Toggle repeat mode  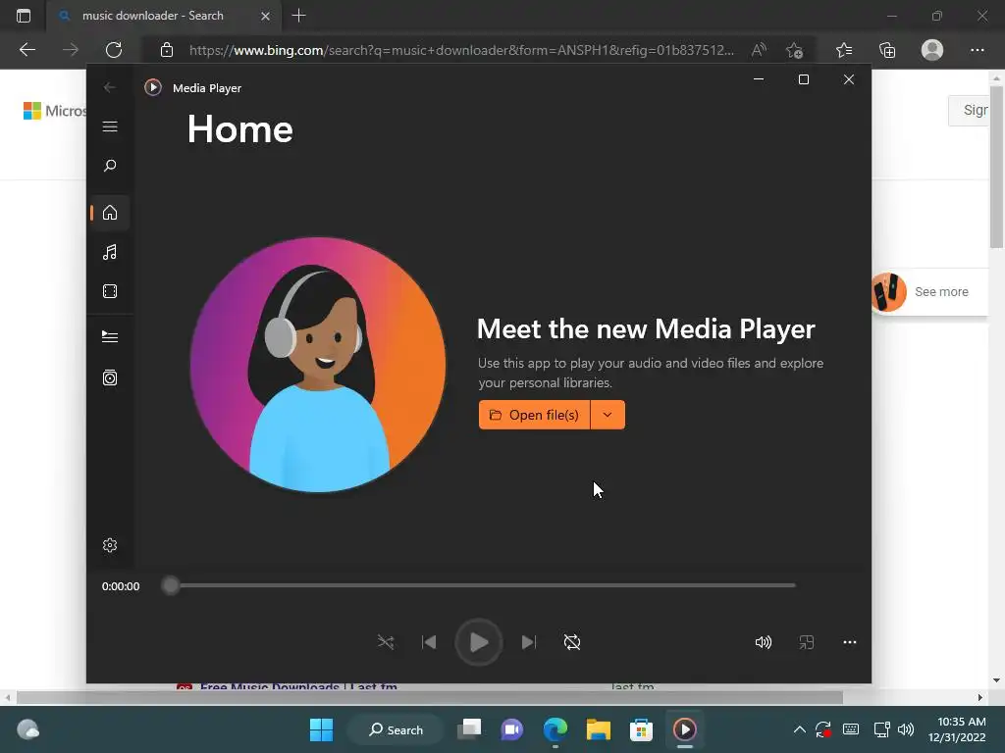click(x=572, y=642)
